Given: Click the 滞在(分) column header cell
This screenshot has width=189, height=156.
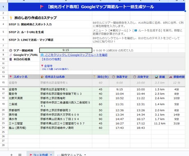Looking at the screenshot, I should pos(101,77).
